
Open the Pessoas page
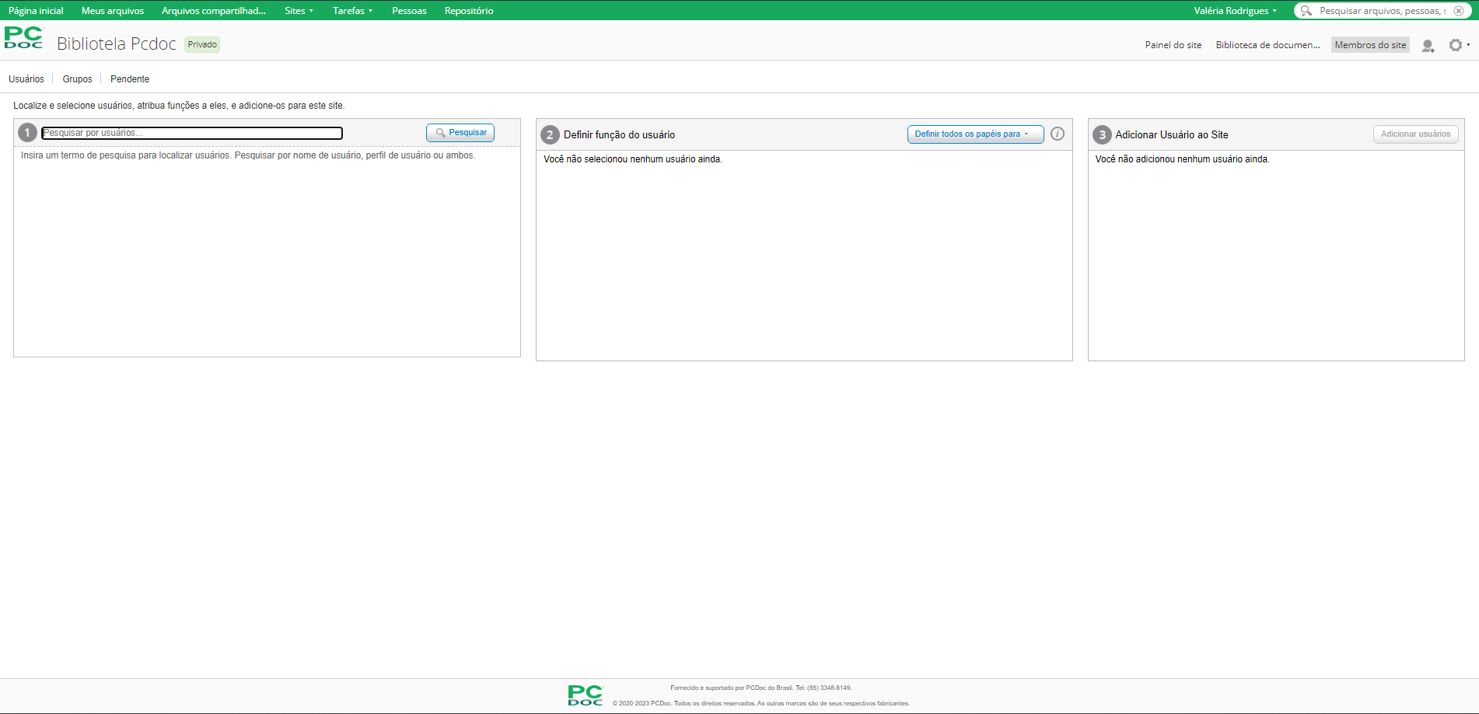point(409,11)
